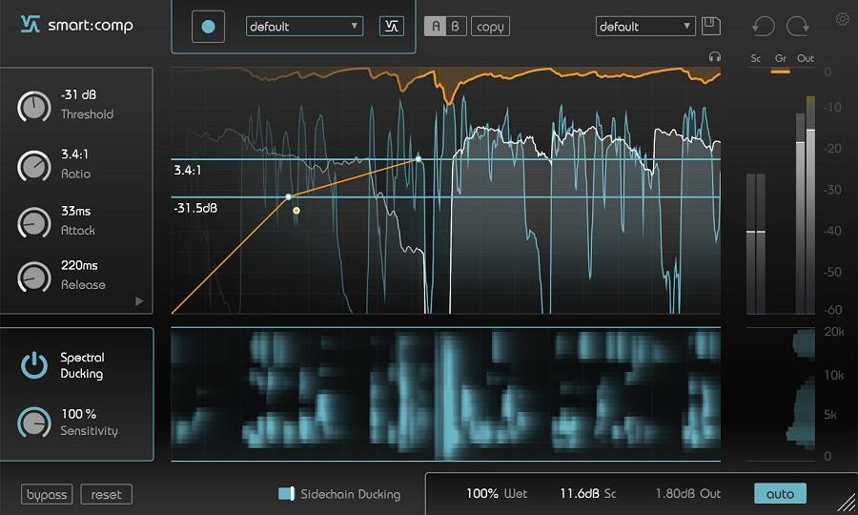The width and height of the screenshot is (858, 515).
Task: Switch to the Sc meter tab
Action: tap(756, 59)
